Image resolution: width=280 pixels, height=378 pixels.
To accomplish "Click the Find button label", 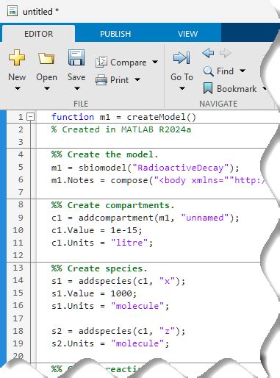I will tap(225, 71).
